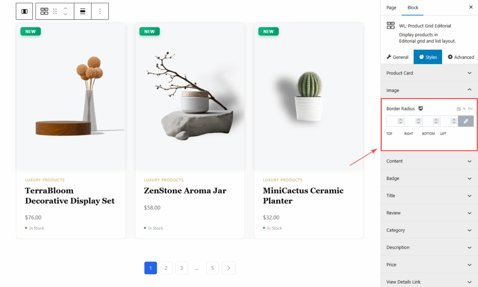Click the next page arrow in pagination
This screenshot has height=287, width=478.
coord(228,268)
